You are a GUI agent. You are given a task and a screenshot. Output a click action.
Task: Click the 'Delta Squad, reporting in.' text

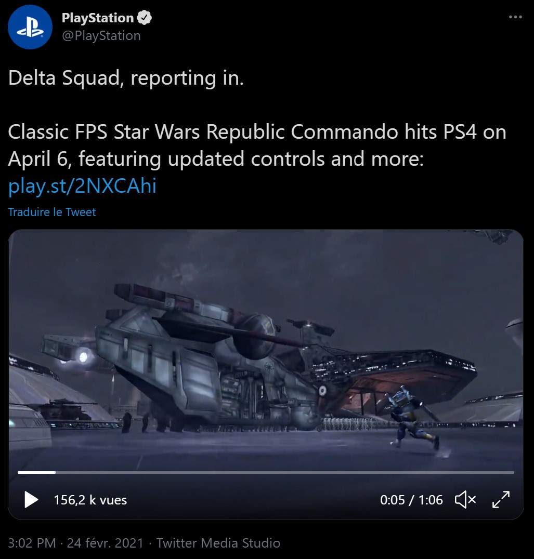tap(126, 78)
